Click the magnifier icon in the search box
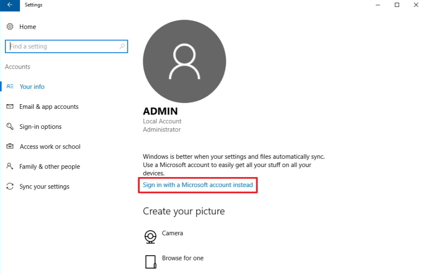 click(122, 46)
